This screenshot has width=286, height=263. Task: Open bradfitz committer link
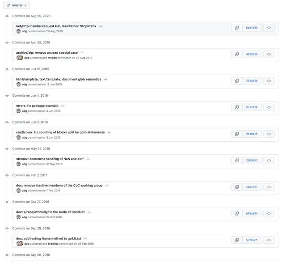click(x=53, y=244)
